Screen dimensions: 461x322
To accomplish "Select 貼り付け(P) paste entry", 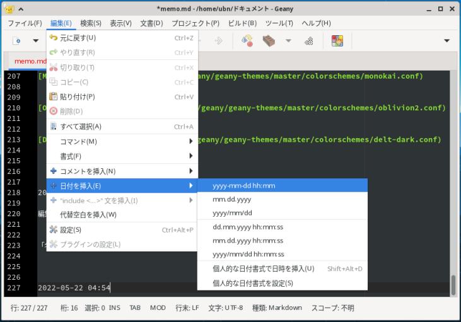I will [x=122, y=96].
